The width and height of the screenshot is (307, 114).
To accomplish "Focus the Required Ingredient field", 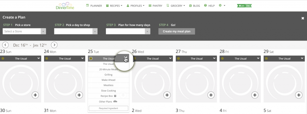I will (109, 108).
